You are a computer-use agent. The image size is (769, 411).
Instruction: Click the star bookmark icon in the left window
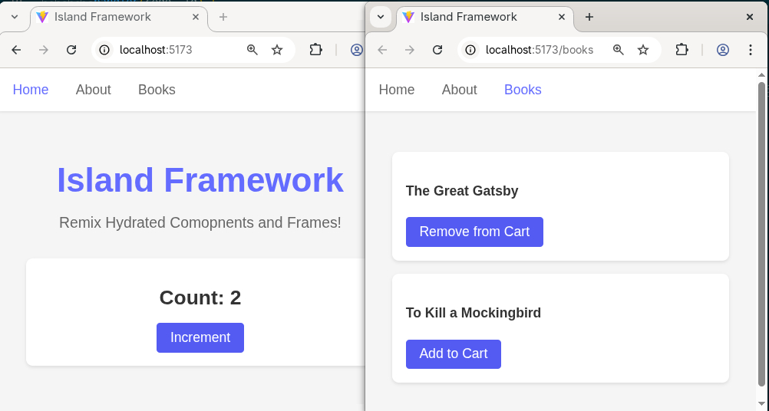point(277,50)
